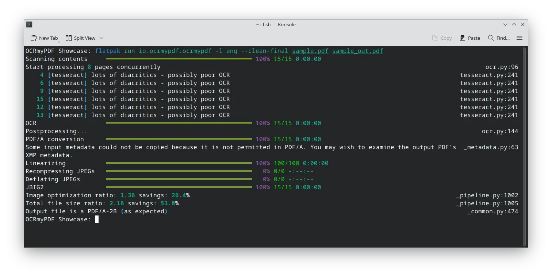The height and width of the screenshot is (276, 552).
Task: Click the keep-below chevron in title bar
Action: tap(505, 24)
